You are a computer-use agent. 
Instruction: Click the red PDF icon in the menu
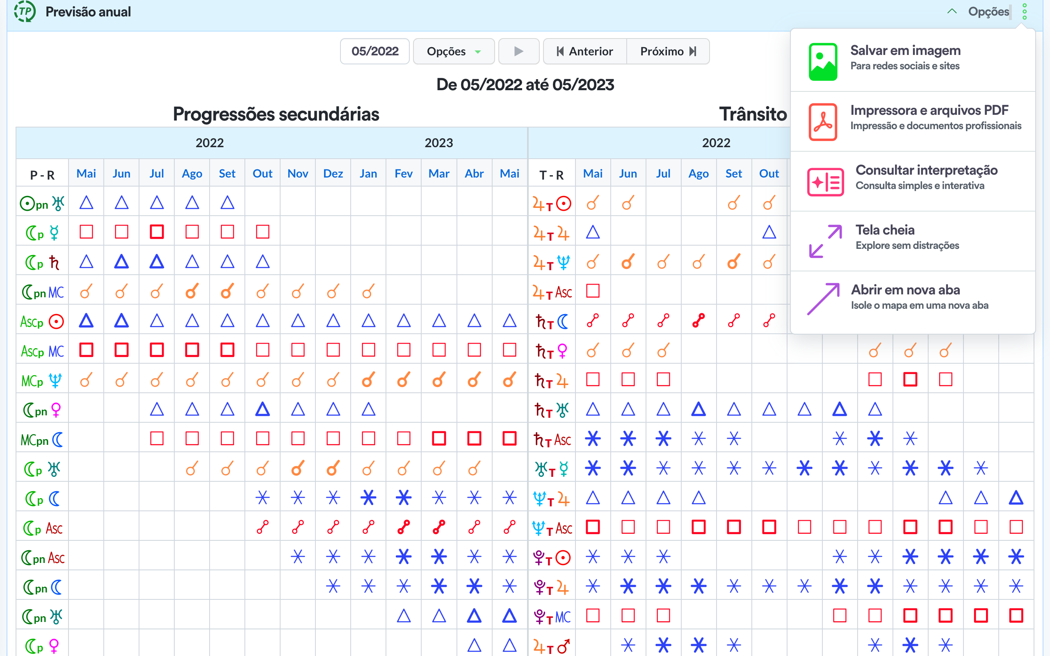pyautogui.click(x=823, y=121)
